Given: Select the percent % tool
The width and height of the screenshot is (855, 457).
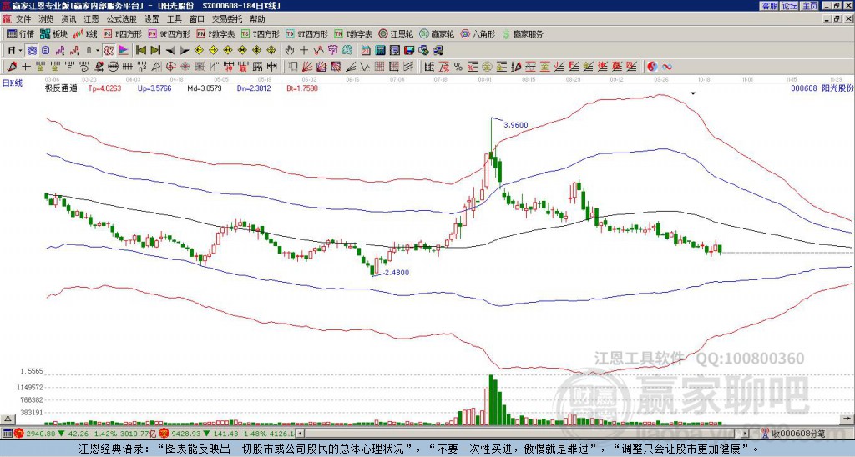Looking at the screenshot, I should 458,67.
